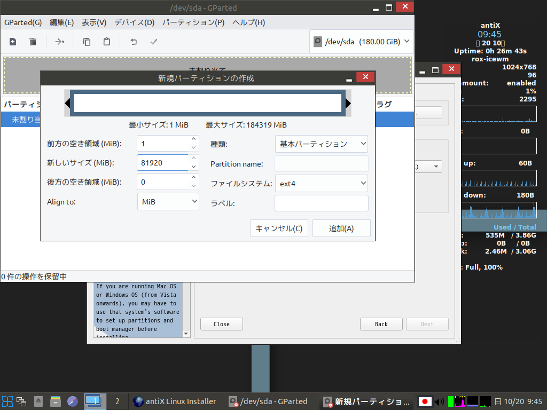Click the undo last operation icon
Viewport: 547px width, 410px height.
tap(134, 42)
